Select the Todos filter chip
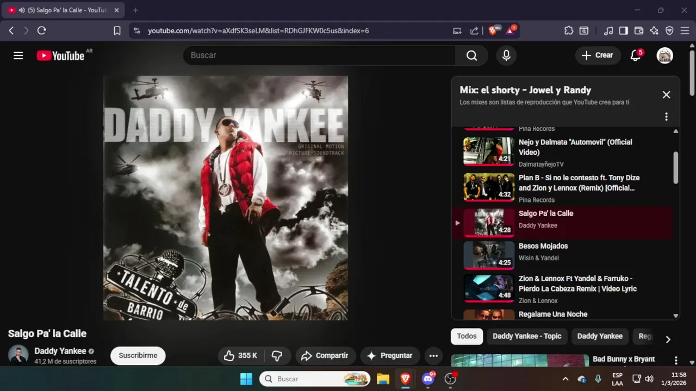The width and height of the screenshot is (696, 391). click(x=467, y=336)
